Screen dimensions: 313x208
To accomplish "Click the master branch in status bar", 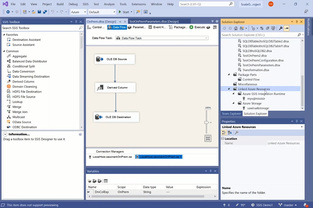I will (x=287, y=205).
